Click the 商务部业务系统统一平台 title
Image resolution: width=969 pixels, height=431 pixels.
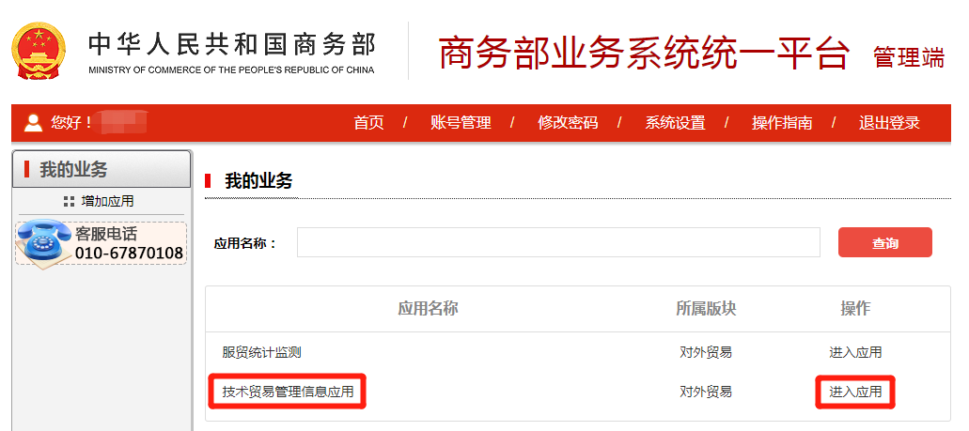pos(644,54)
